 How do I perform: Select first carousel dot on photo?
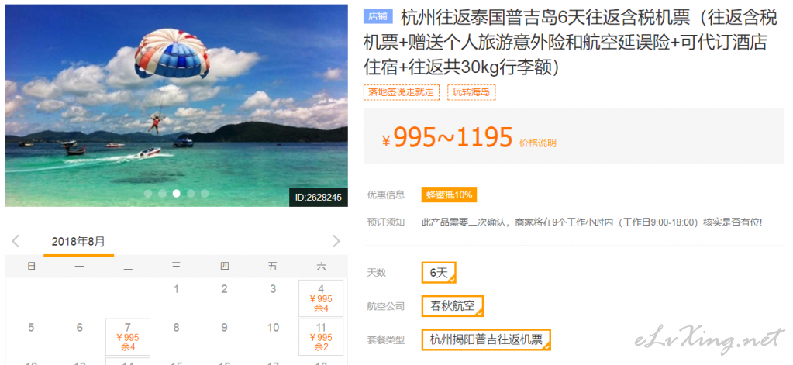pos(148,193)
